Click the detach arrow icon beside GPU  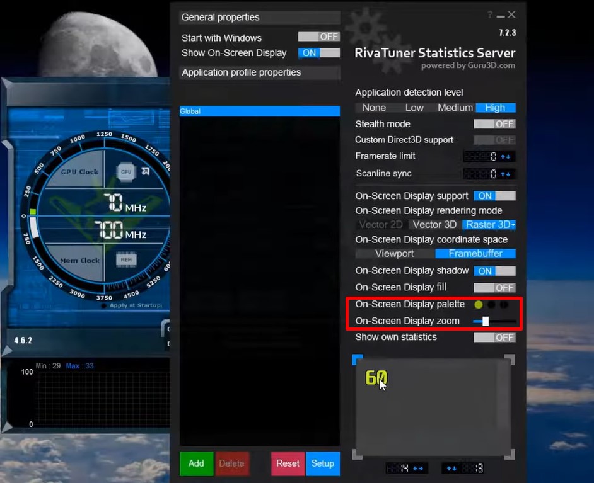click(146, 171)
